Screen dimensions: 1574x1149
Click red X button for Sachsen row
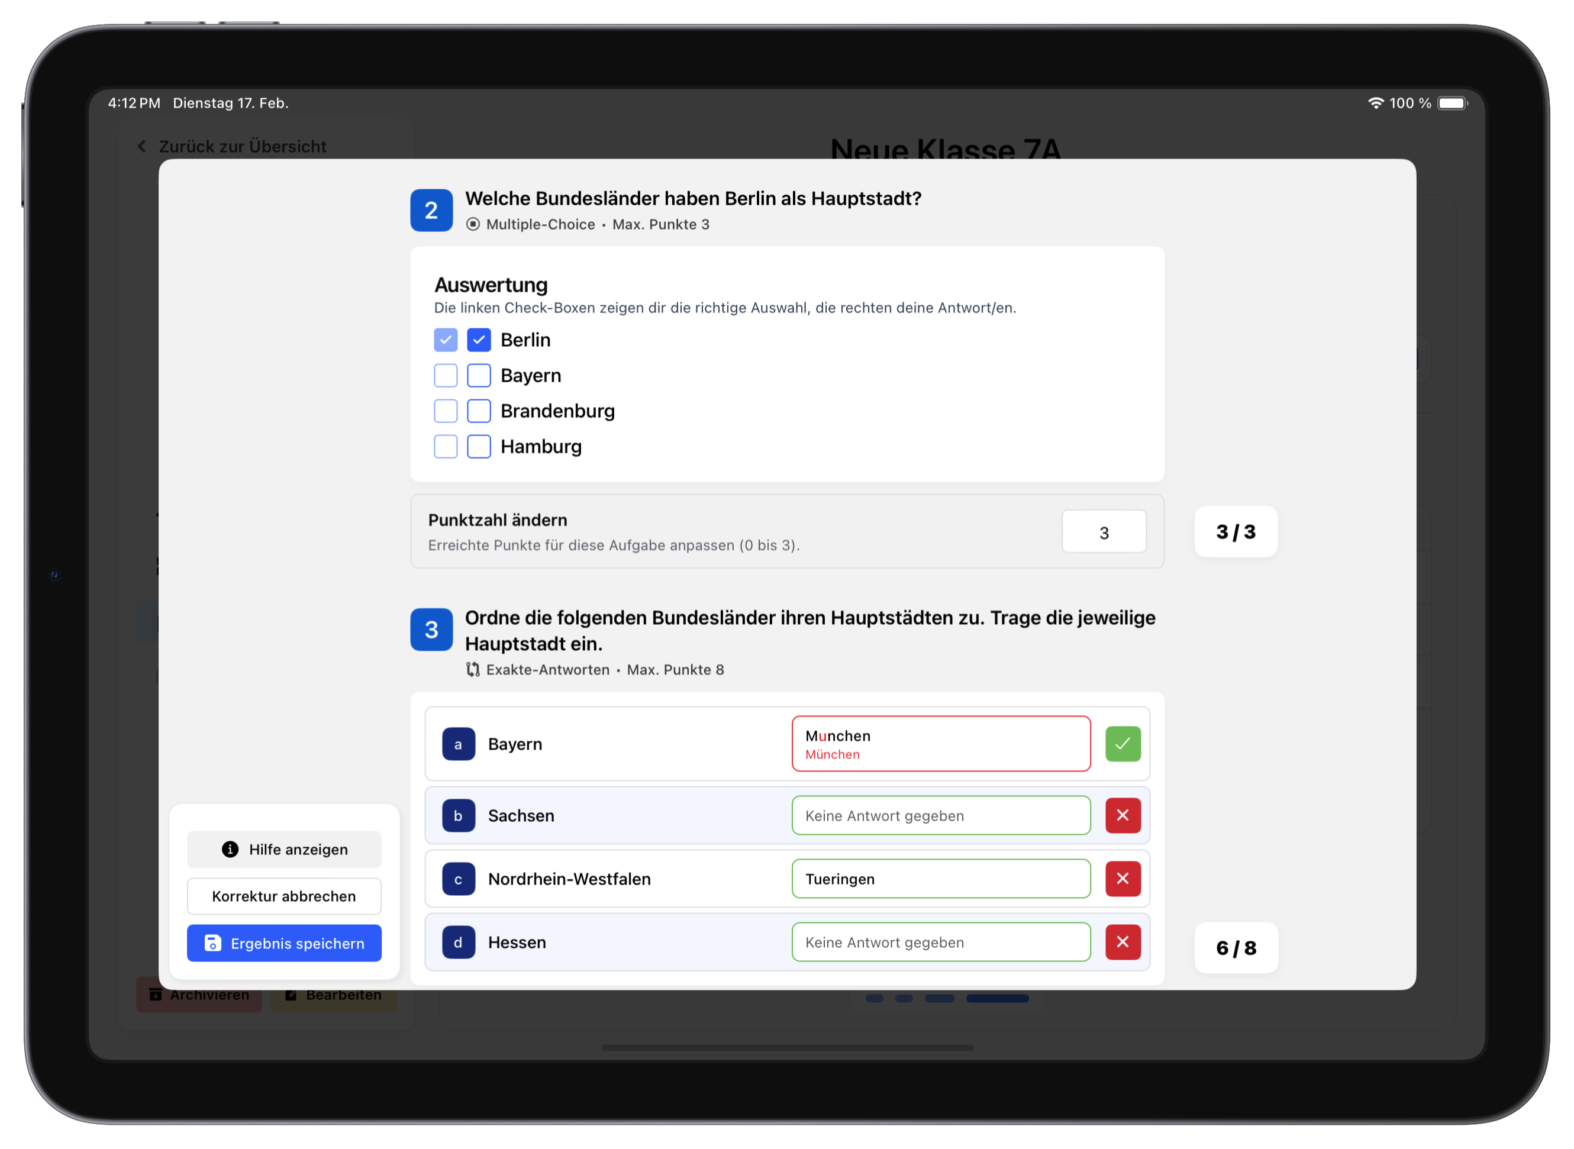click(x=1123, y=815)
